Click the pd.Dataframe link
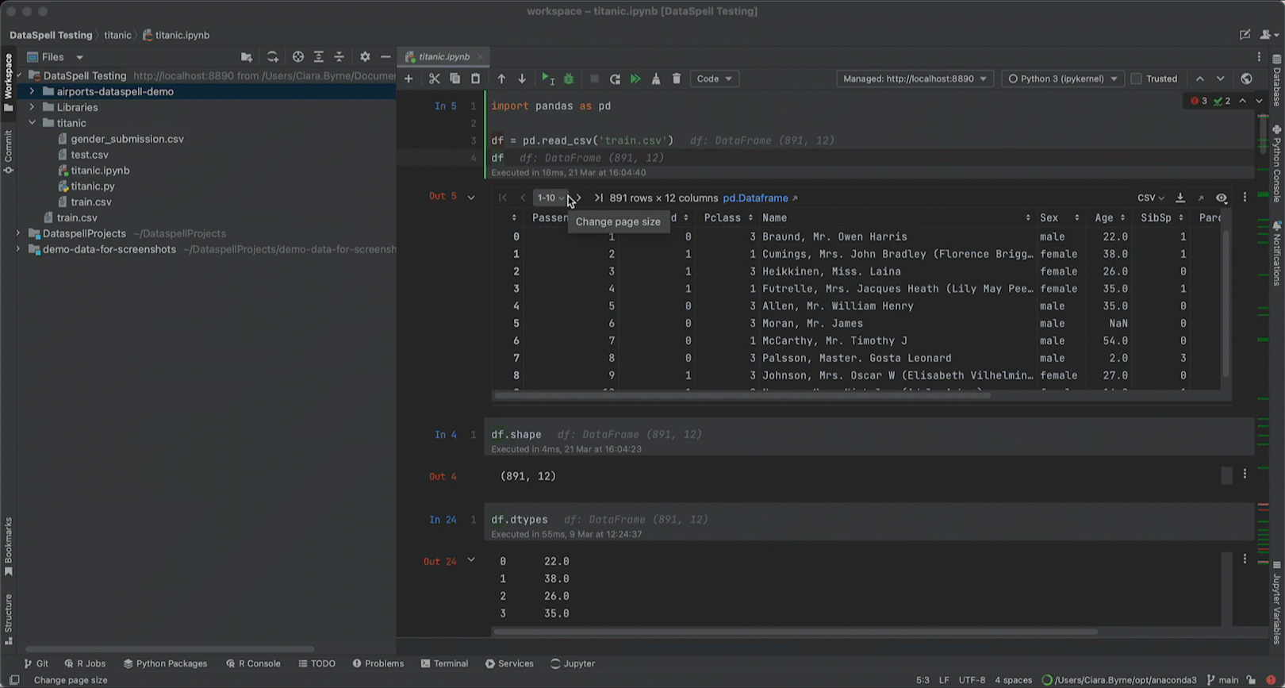 [755, 198]
